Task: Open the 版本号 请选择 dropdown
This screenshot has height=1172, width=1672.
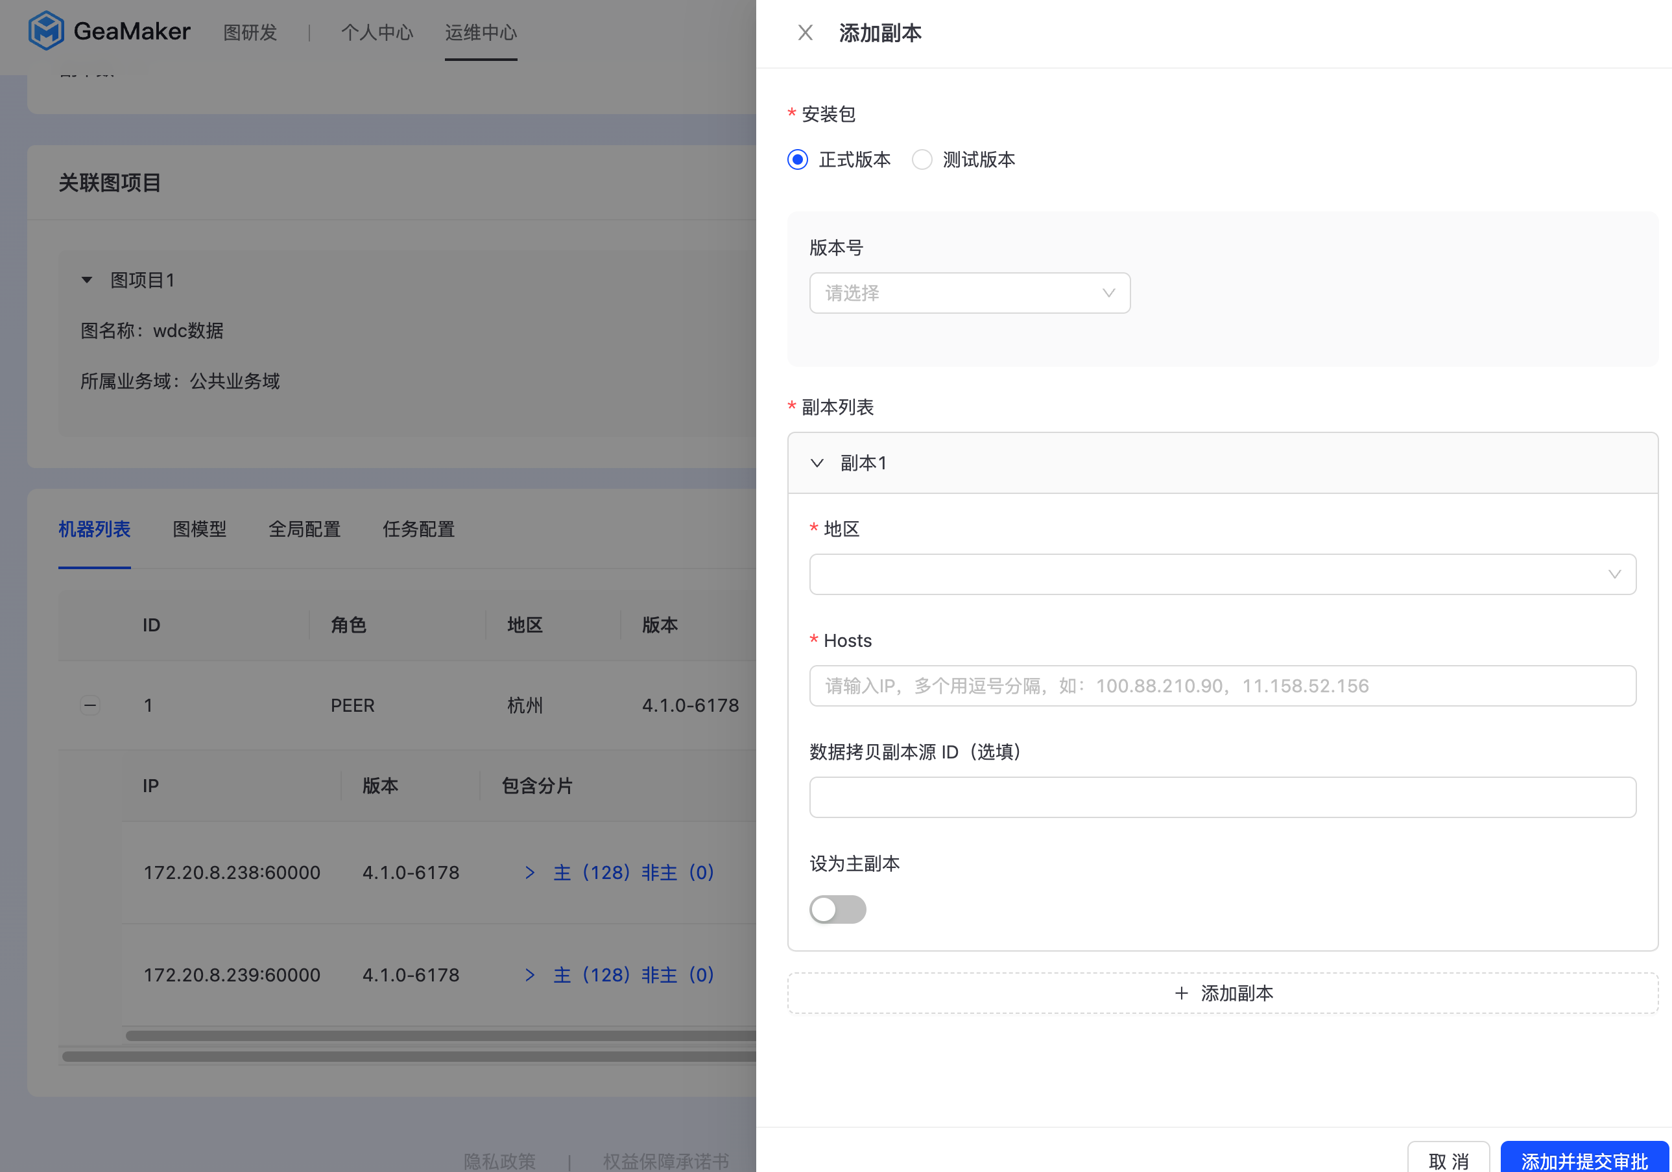Action: (969, 294)
